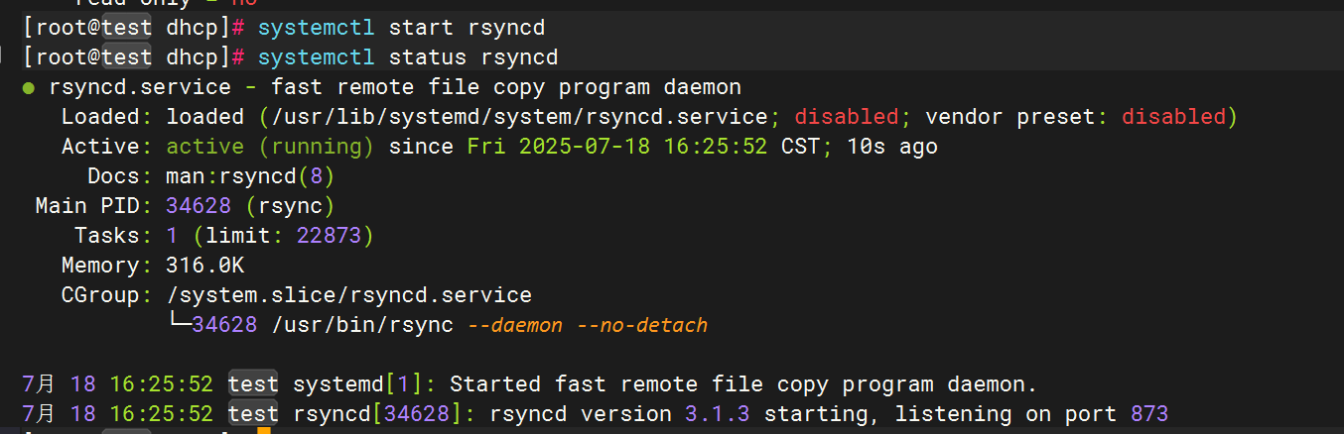Click the orange cursor block at the prompt
Screen dimensions: 1344x434
tap(263, 430)
